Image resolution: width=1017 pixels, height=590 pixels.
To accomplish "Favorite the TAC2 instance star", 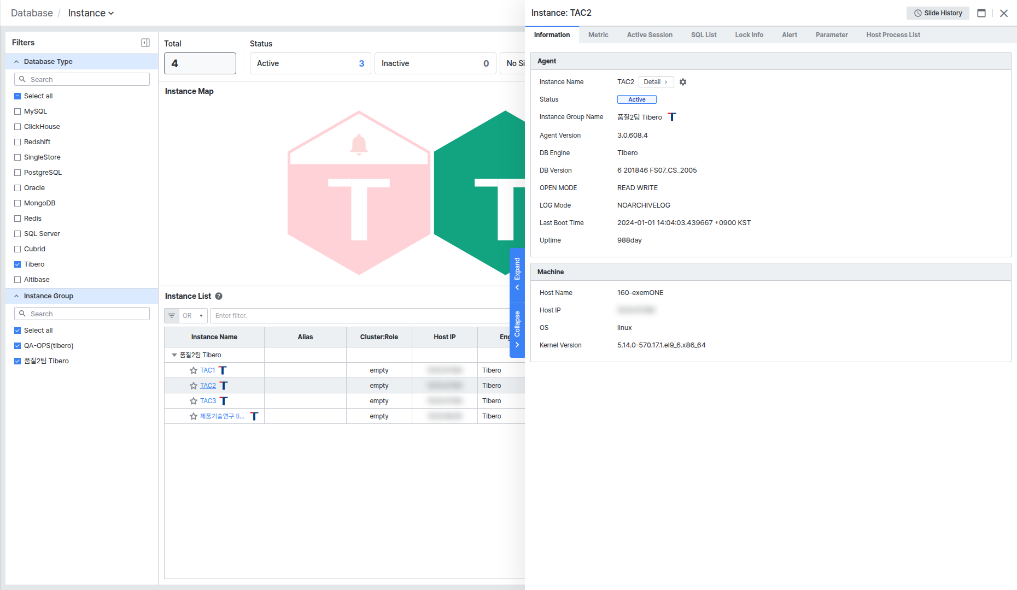I will [194, 386].
